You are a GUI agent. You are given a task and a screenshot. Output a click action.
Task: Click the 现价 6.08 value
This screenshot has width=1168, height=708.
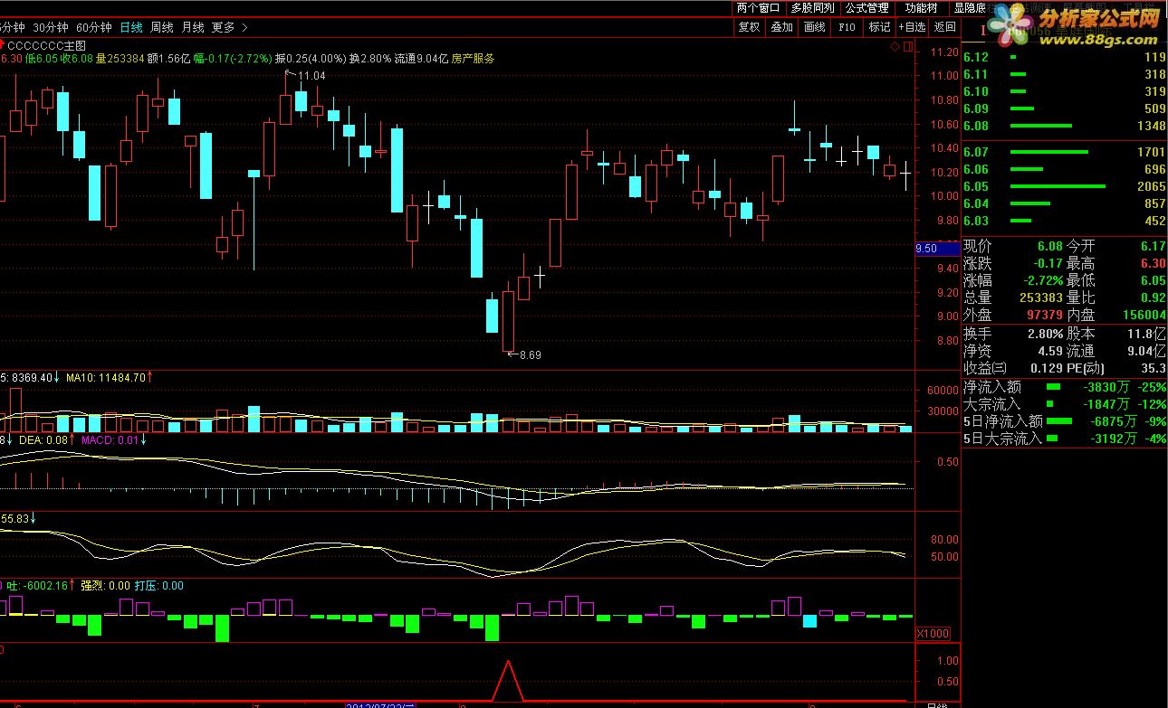[x=1050, y=245]
